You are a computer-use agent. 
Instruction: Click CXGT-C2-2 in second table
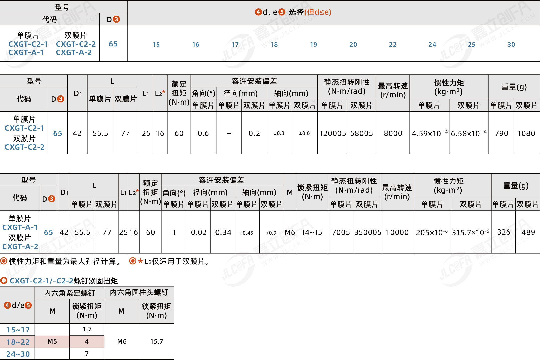click(25, 147)
